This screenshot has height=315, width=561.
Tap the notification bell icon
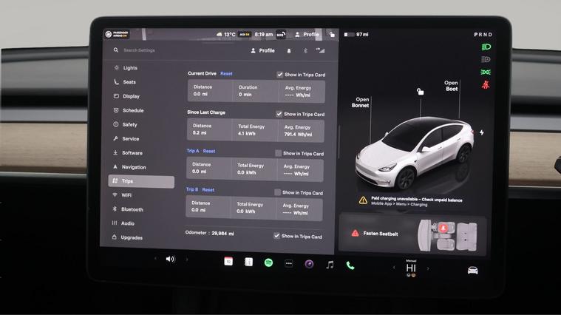pyautogui.click(x=288, y=51)
